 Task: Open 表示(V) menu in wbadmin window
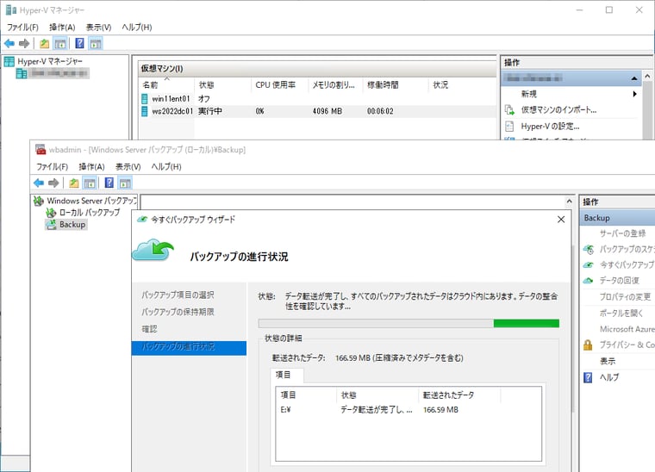coord(128,166)
